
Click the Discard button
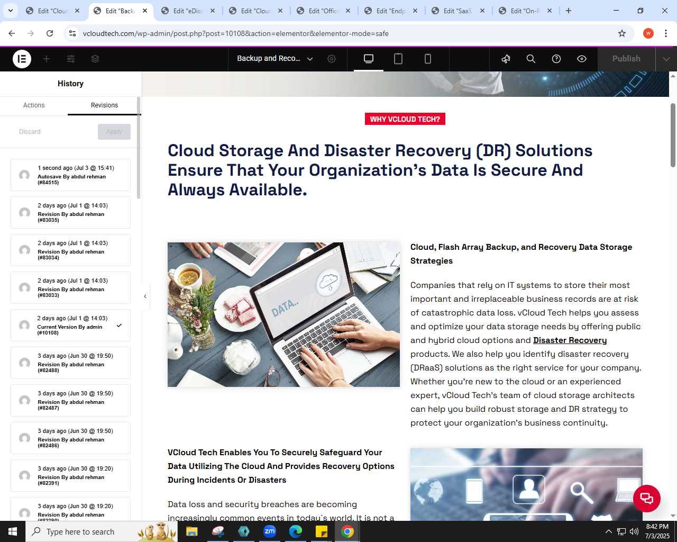pyautogui.click(x=30, y=132)
